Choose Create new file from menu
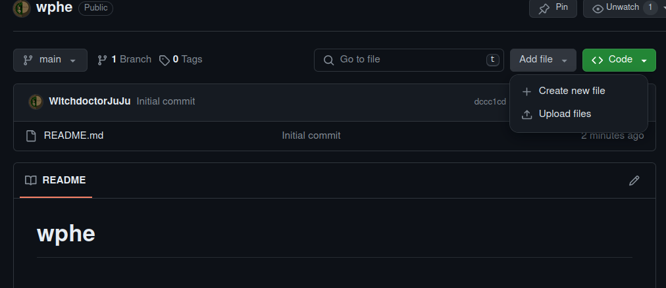 (571, 91)
